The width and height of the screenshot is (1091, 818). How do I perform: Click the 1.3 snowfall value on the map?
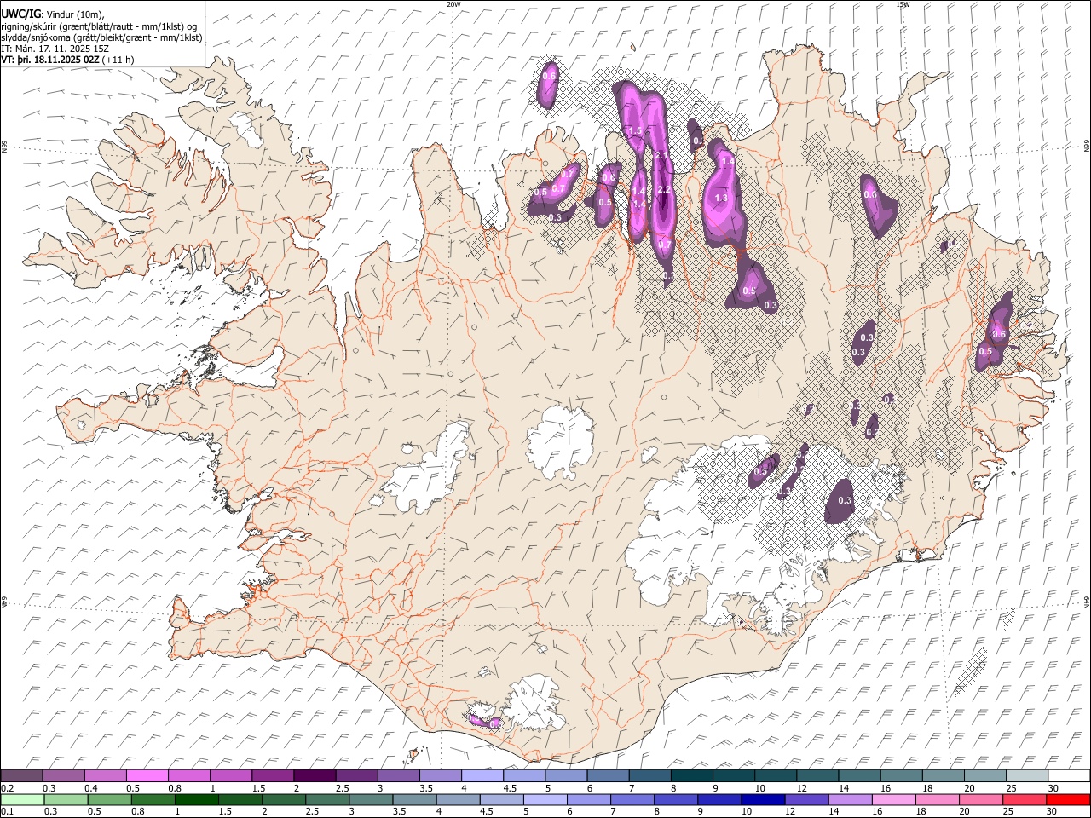tap(721, 198)
